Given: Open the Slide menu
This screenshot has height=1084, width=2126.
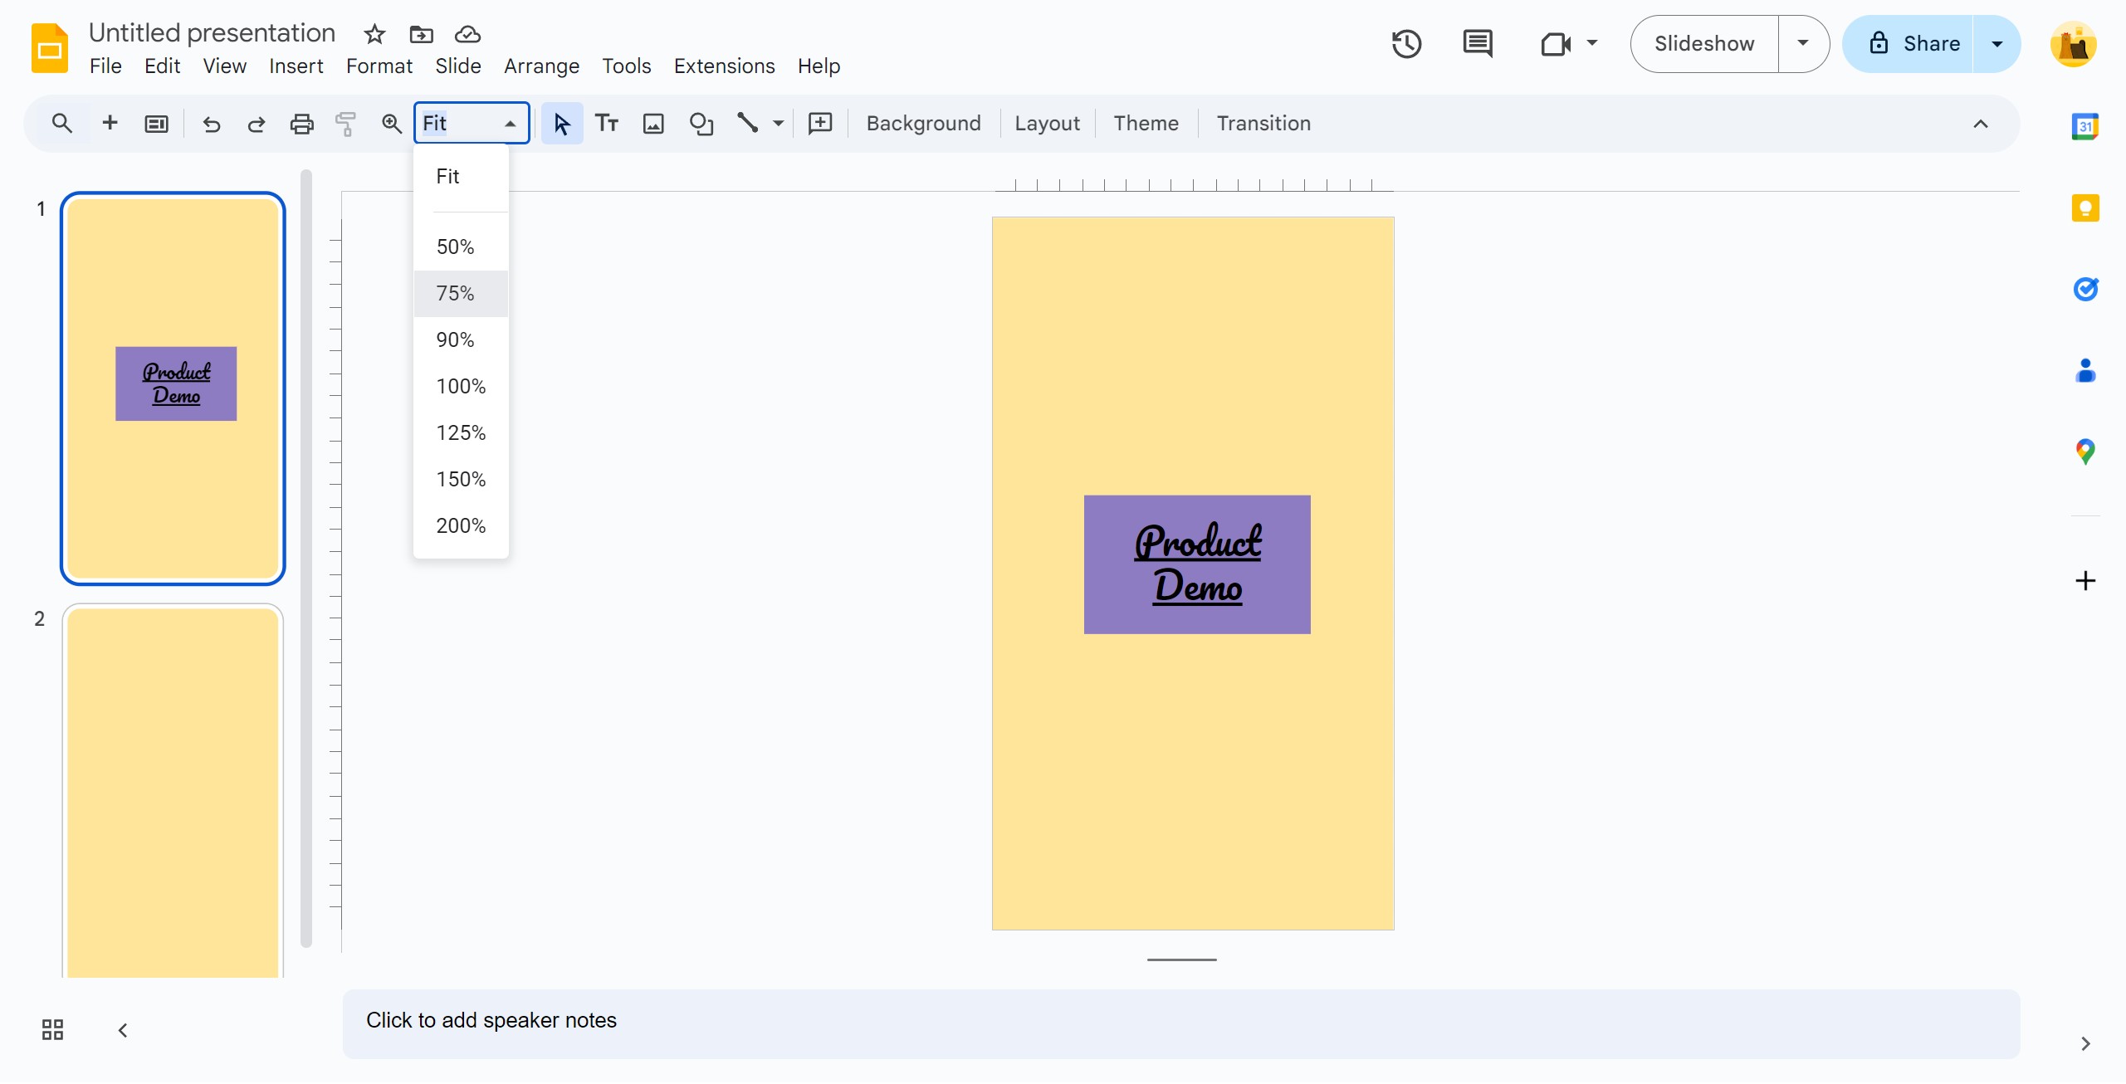Looking at the screenshot, I should tap(457, 66).
